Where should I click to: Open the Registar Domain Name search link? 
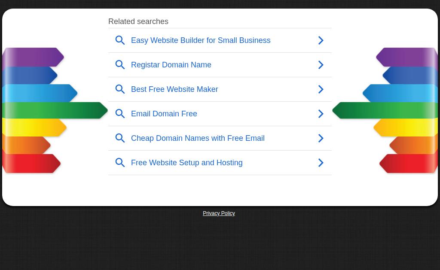coord(171,65)
